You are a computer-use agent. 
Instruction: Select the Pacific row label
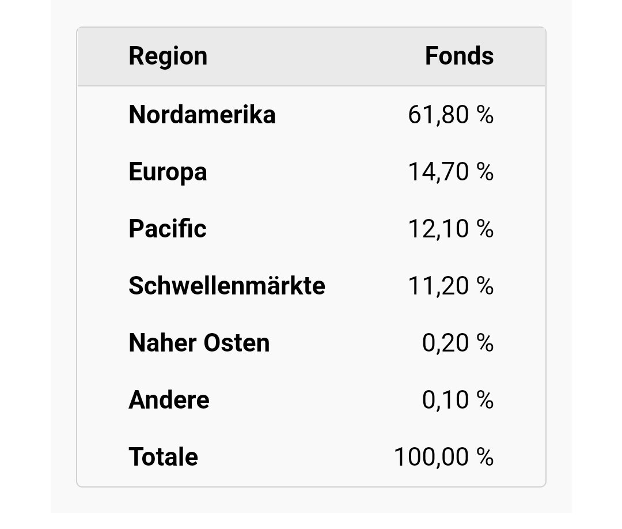point(167,229)
